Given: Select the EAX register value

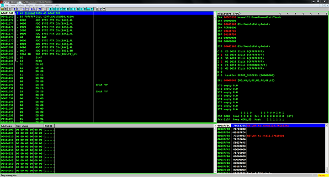Looking at the screenshot, I should (x=230, y=17).
